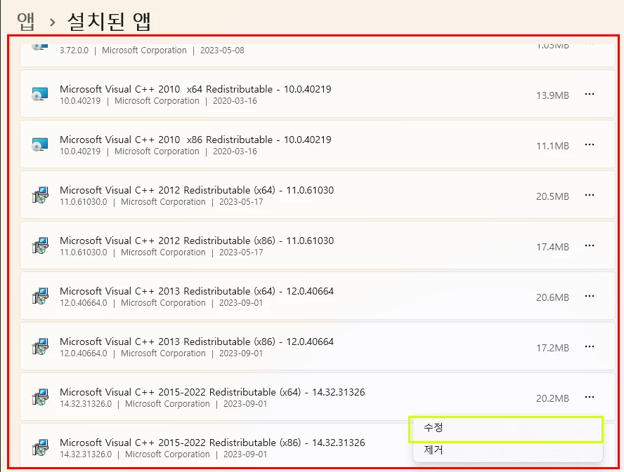Click the Visual C++ 2013 (x86) installer icon

tap(40, 347)
